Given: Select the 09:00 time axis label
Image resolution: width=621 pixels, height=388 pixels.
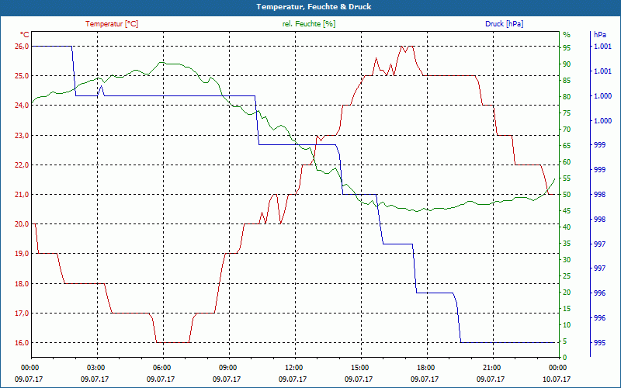Looking at the screenshot, I should point(227,367).
